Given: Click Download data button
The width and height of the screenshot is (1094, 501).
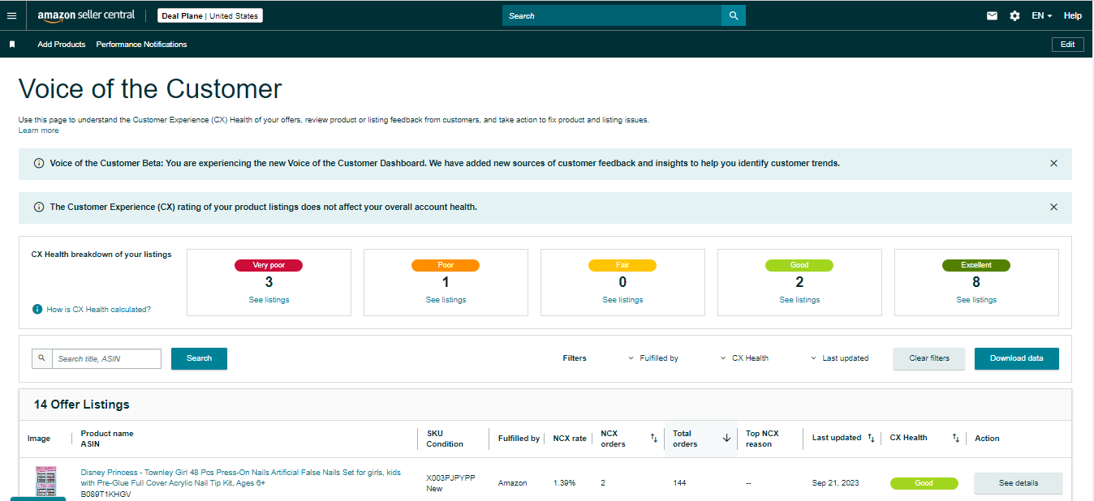Looking at the screenshot, I should (x=1016, y=358).
